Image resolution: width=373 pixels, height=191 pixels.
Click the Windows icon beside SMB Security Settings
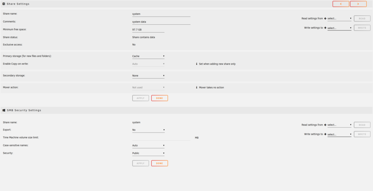4,110
